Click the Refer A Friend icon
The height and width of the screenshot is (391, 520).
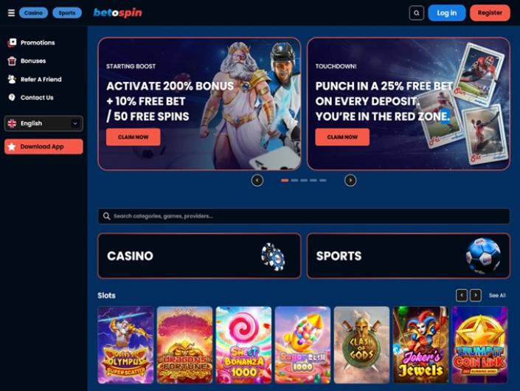(x=12, y=79)
